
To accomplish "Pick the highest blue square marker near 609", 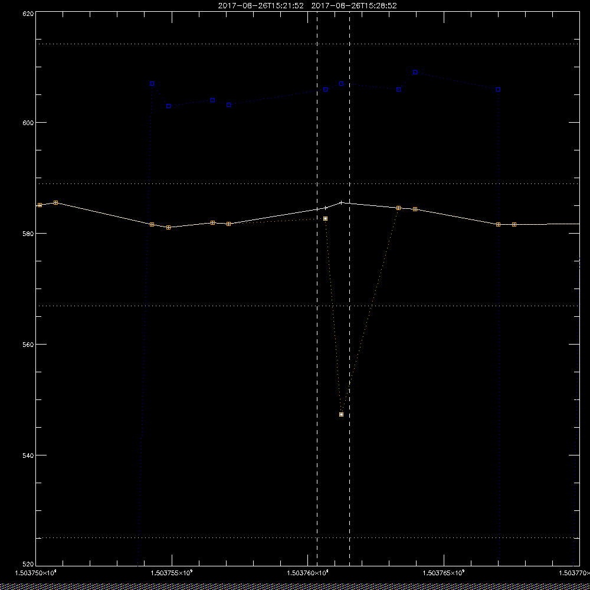I will click(415, 72).
